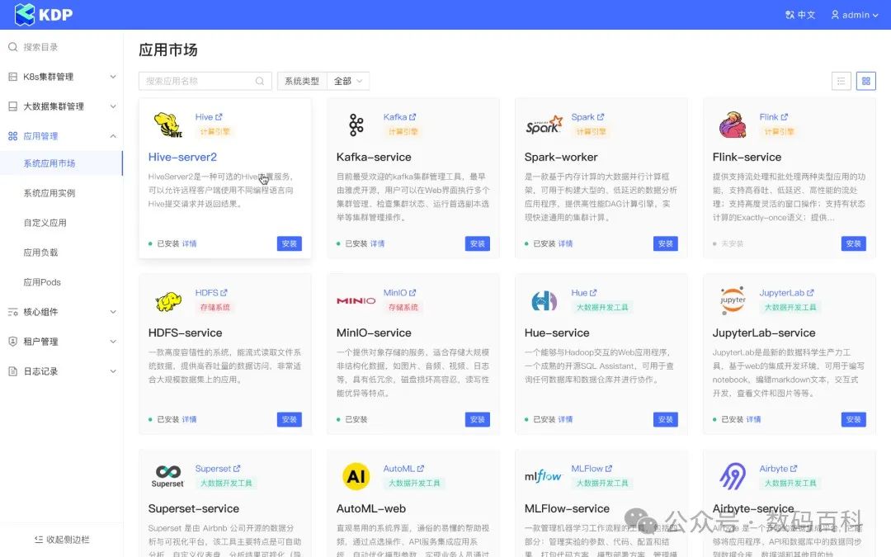Click the 应用管理 grid icon

click(12, 136)
